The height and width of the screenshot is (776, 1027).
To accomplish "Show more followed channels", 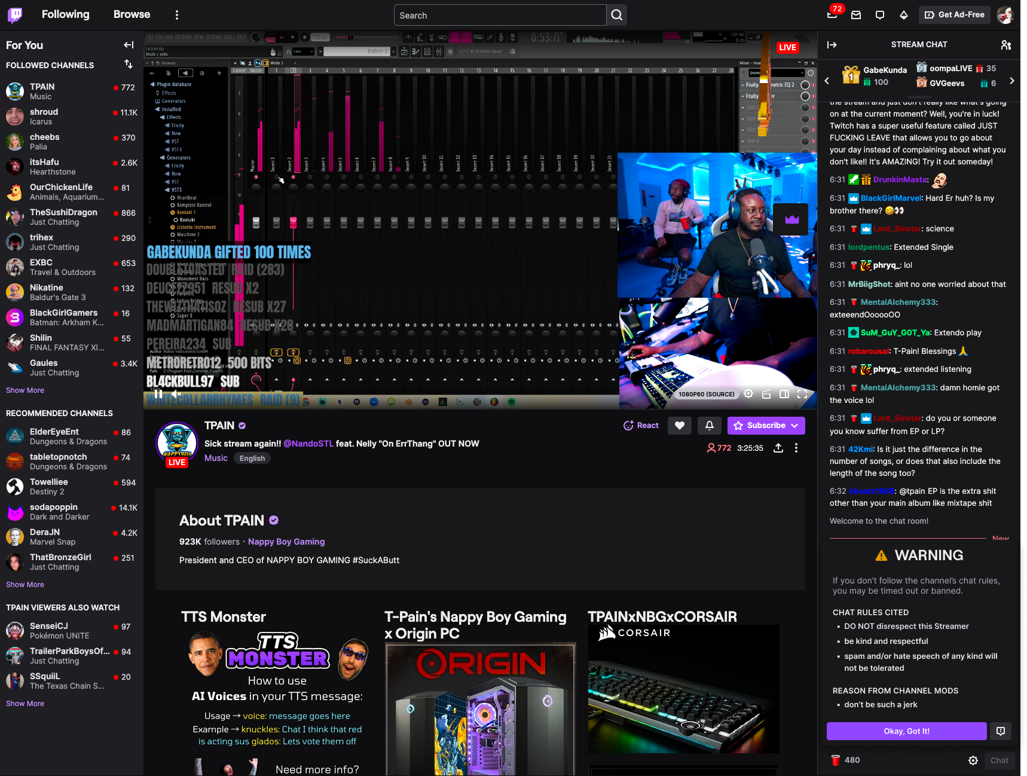I will pyautogui.click(x=25, y=390).
